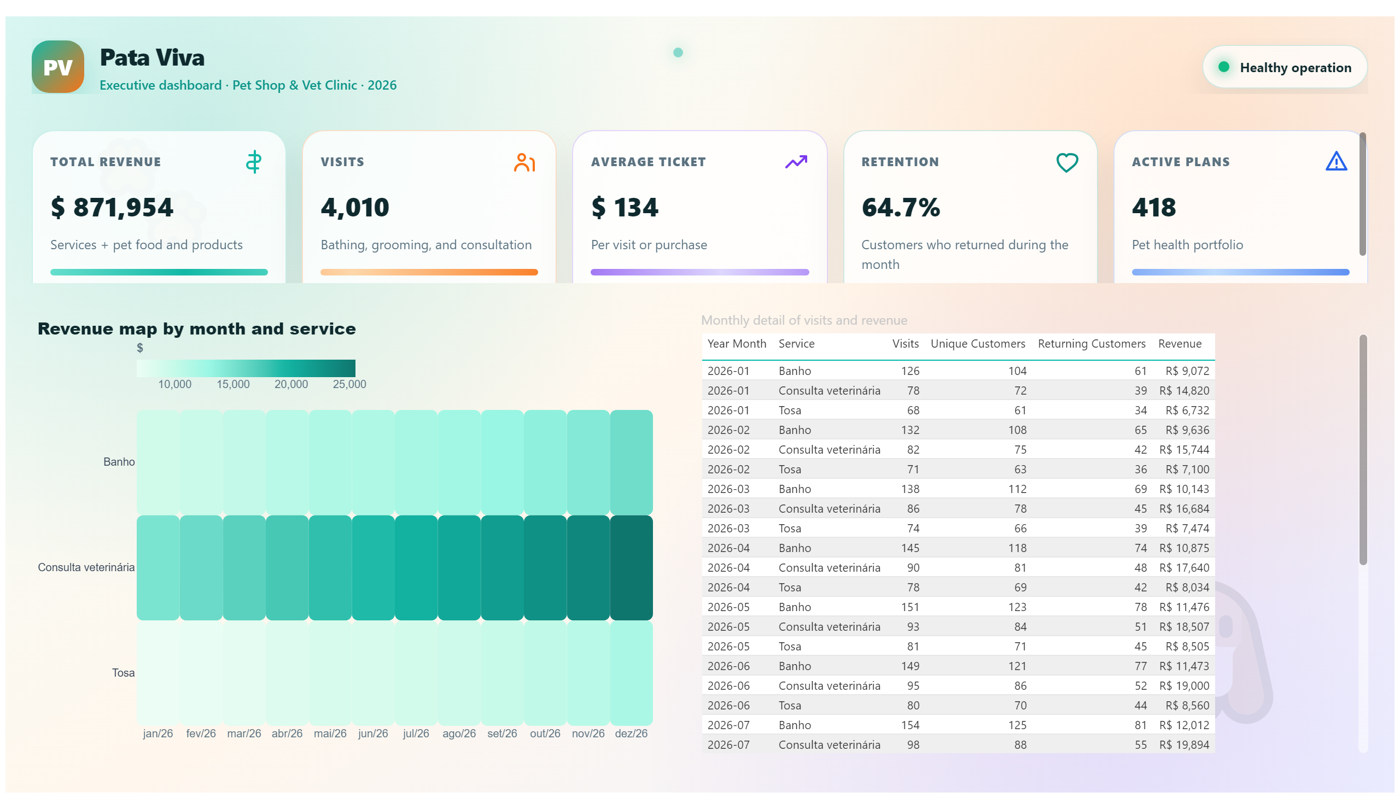Click the Returning Customers column header
This screenshot has width=1400, height=798.
[x=1090, y=344]
